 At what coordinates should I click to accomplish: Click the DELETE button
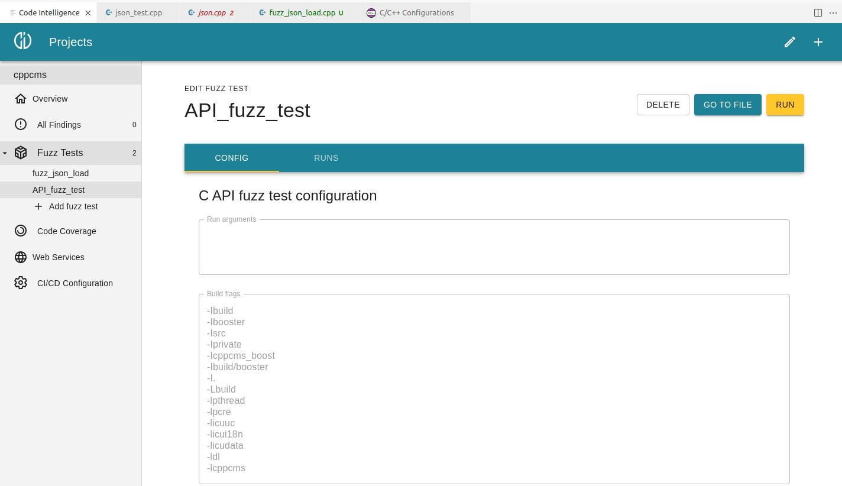click(x=663, y=105)
